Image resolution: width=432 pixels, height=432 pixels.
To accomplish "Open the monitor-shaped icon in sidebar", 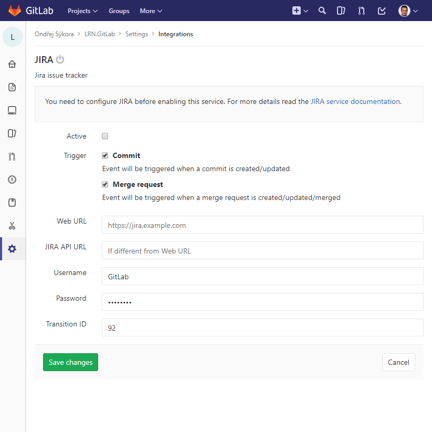I will [x=12, y=110].
